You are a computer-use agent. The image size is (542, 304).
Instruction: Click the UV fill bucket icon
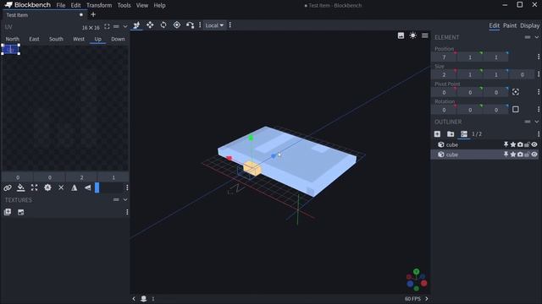20,187
